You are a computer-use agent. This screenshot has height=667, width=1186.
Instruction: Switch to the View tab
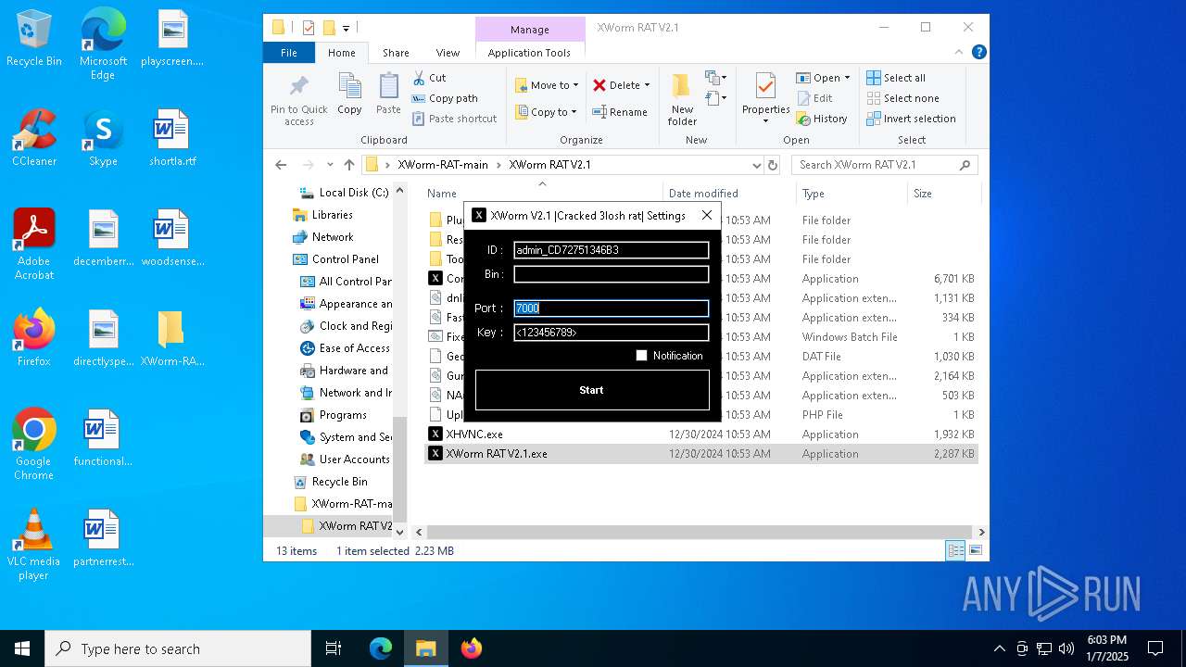pos(448,53)
